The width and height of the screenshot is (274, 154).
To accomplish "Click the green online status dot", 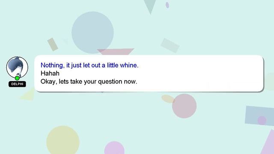I will pyautogui.click(x=17, y=78).
